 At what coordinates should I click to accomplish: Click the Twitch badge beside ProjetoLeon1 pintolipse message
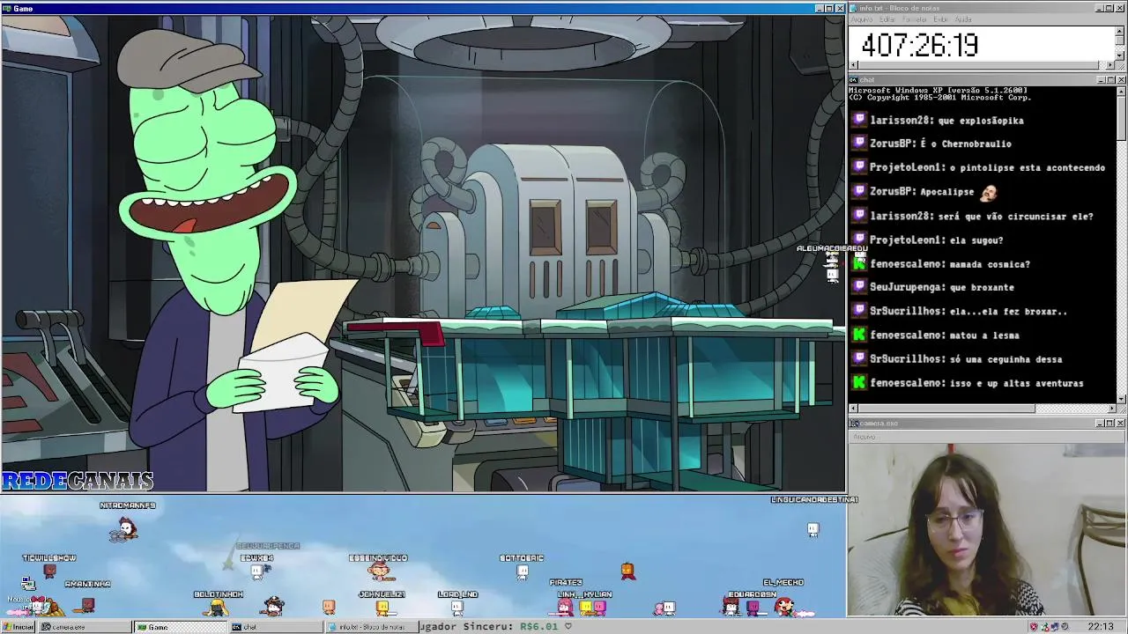coord(859,167)
